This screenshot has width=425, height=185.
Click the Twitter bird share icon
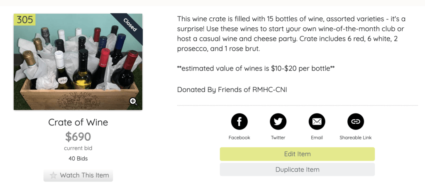click(278, 121)
